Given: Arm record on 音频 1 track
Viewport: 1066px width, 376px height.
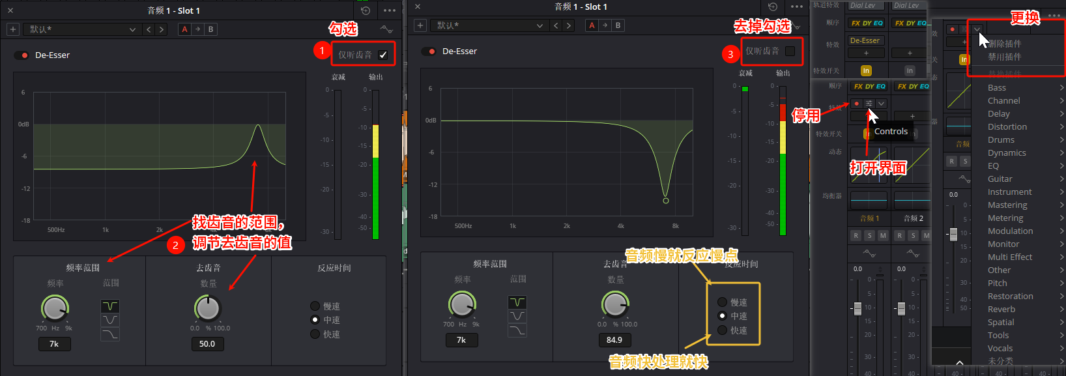Looking at the screenshot, I should click(x=856, y=235).
